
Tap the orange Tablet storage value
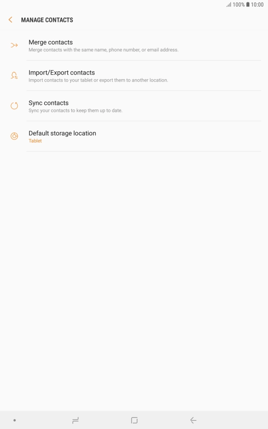tap(35, 141)
